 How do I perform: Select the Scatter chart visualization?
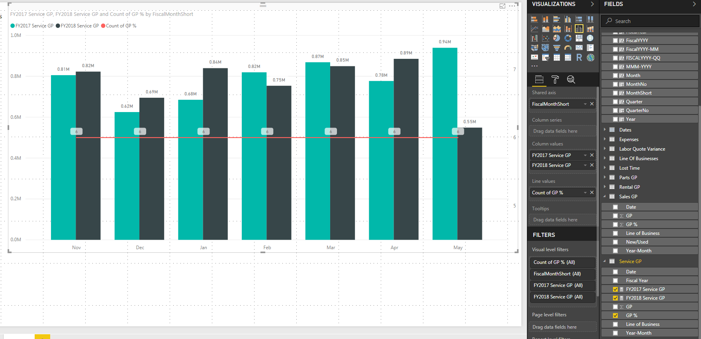coord(546,38)
